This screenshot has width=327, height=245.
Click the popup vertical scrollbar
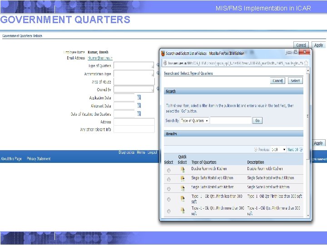point(308,116)
